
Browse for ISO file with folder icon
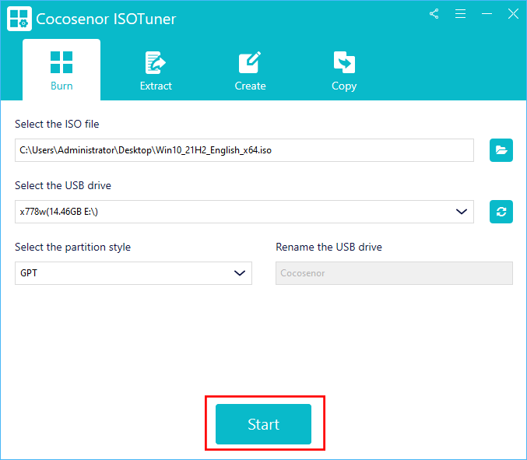(x=501, y=150)
